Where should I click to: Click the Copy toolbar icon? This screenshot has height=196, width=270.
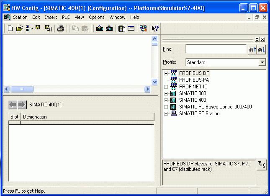pos(75,28)
